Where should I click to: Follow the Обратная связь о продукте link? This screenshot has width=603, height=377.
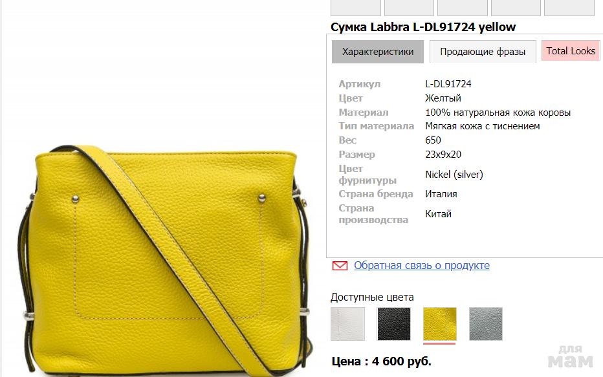(x=421, y=265)
